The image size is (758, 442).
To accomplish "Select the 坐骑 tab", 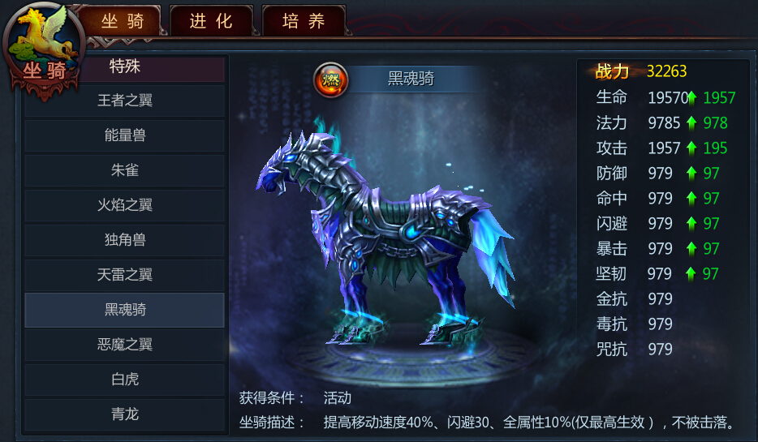I will point(123,21).
